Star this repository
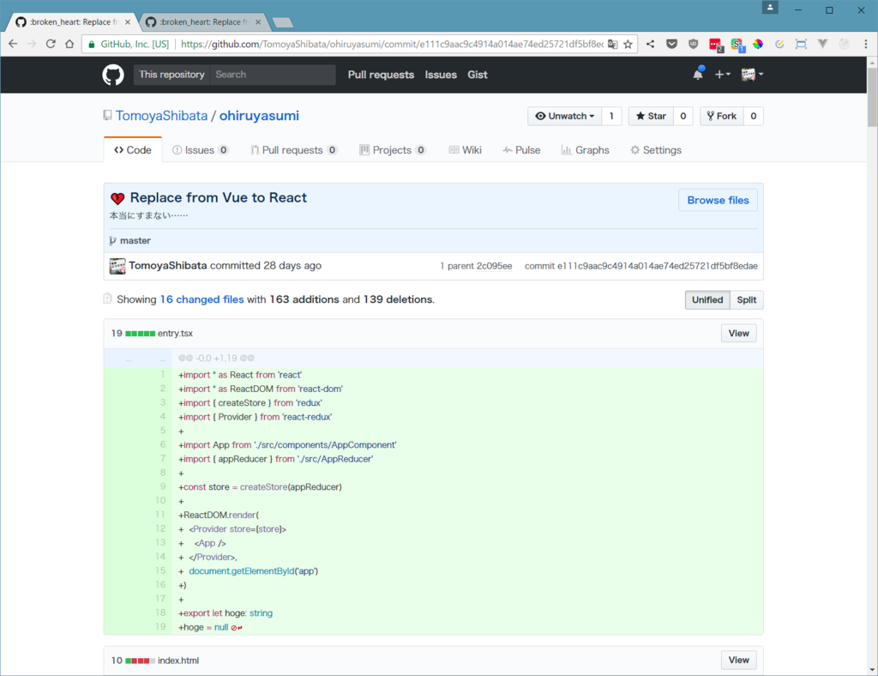The height and width of the screenshot is (676, 878). pyautogui.click(x=651, y=116)
